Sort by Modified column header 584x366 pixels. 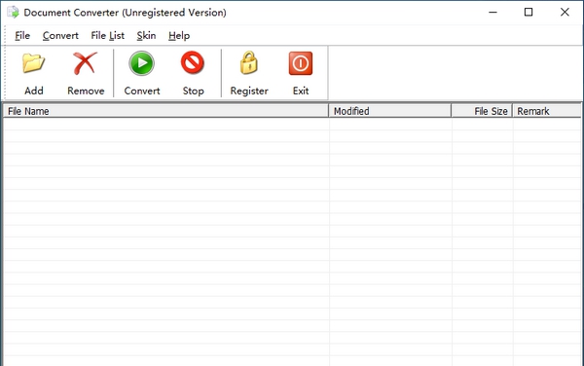(390, 111)
